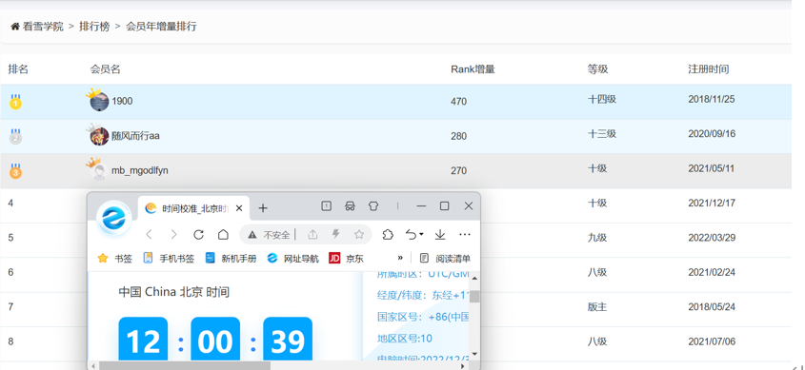
Task: Click the 十四级 level cell
Action: (602, 100)
